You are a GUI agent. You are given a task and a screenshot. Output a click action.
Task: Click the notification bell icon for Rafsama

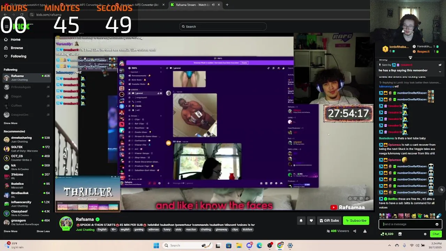coord(301,220)
